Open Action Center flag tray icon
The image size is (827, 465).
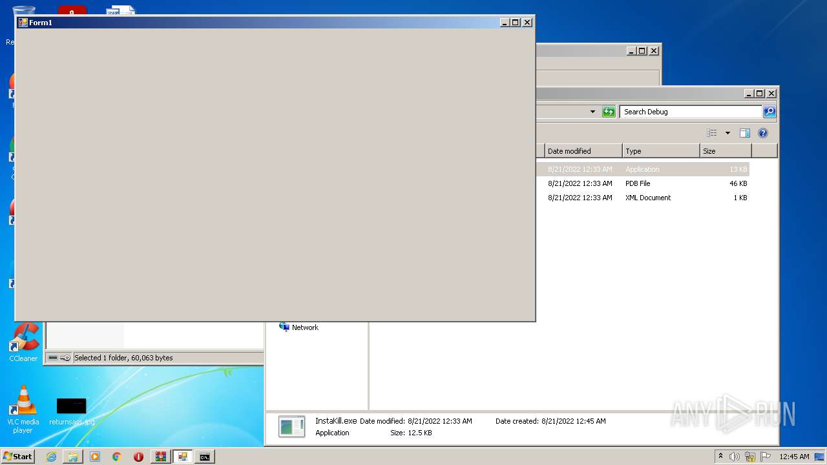[x=765, y=457]
